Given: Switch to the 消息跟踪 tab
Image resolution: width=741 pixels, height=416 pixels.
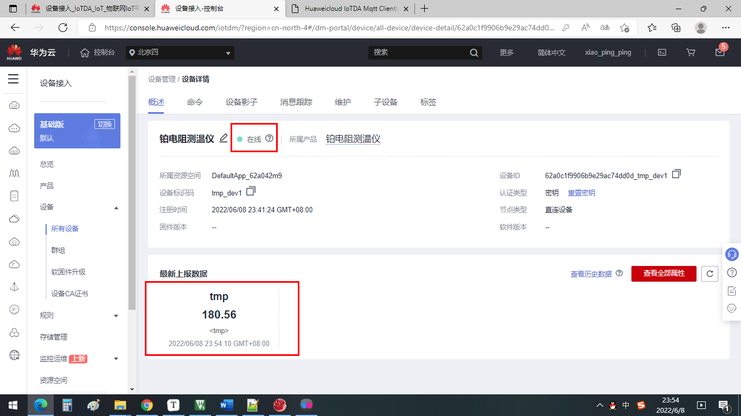Looking at the screenshot, I should (296, 102).
